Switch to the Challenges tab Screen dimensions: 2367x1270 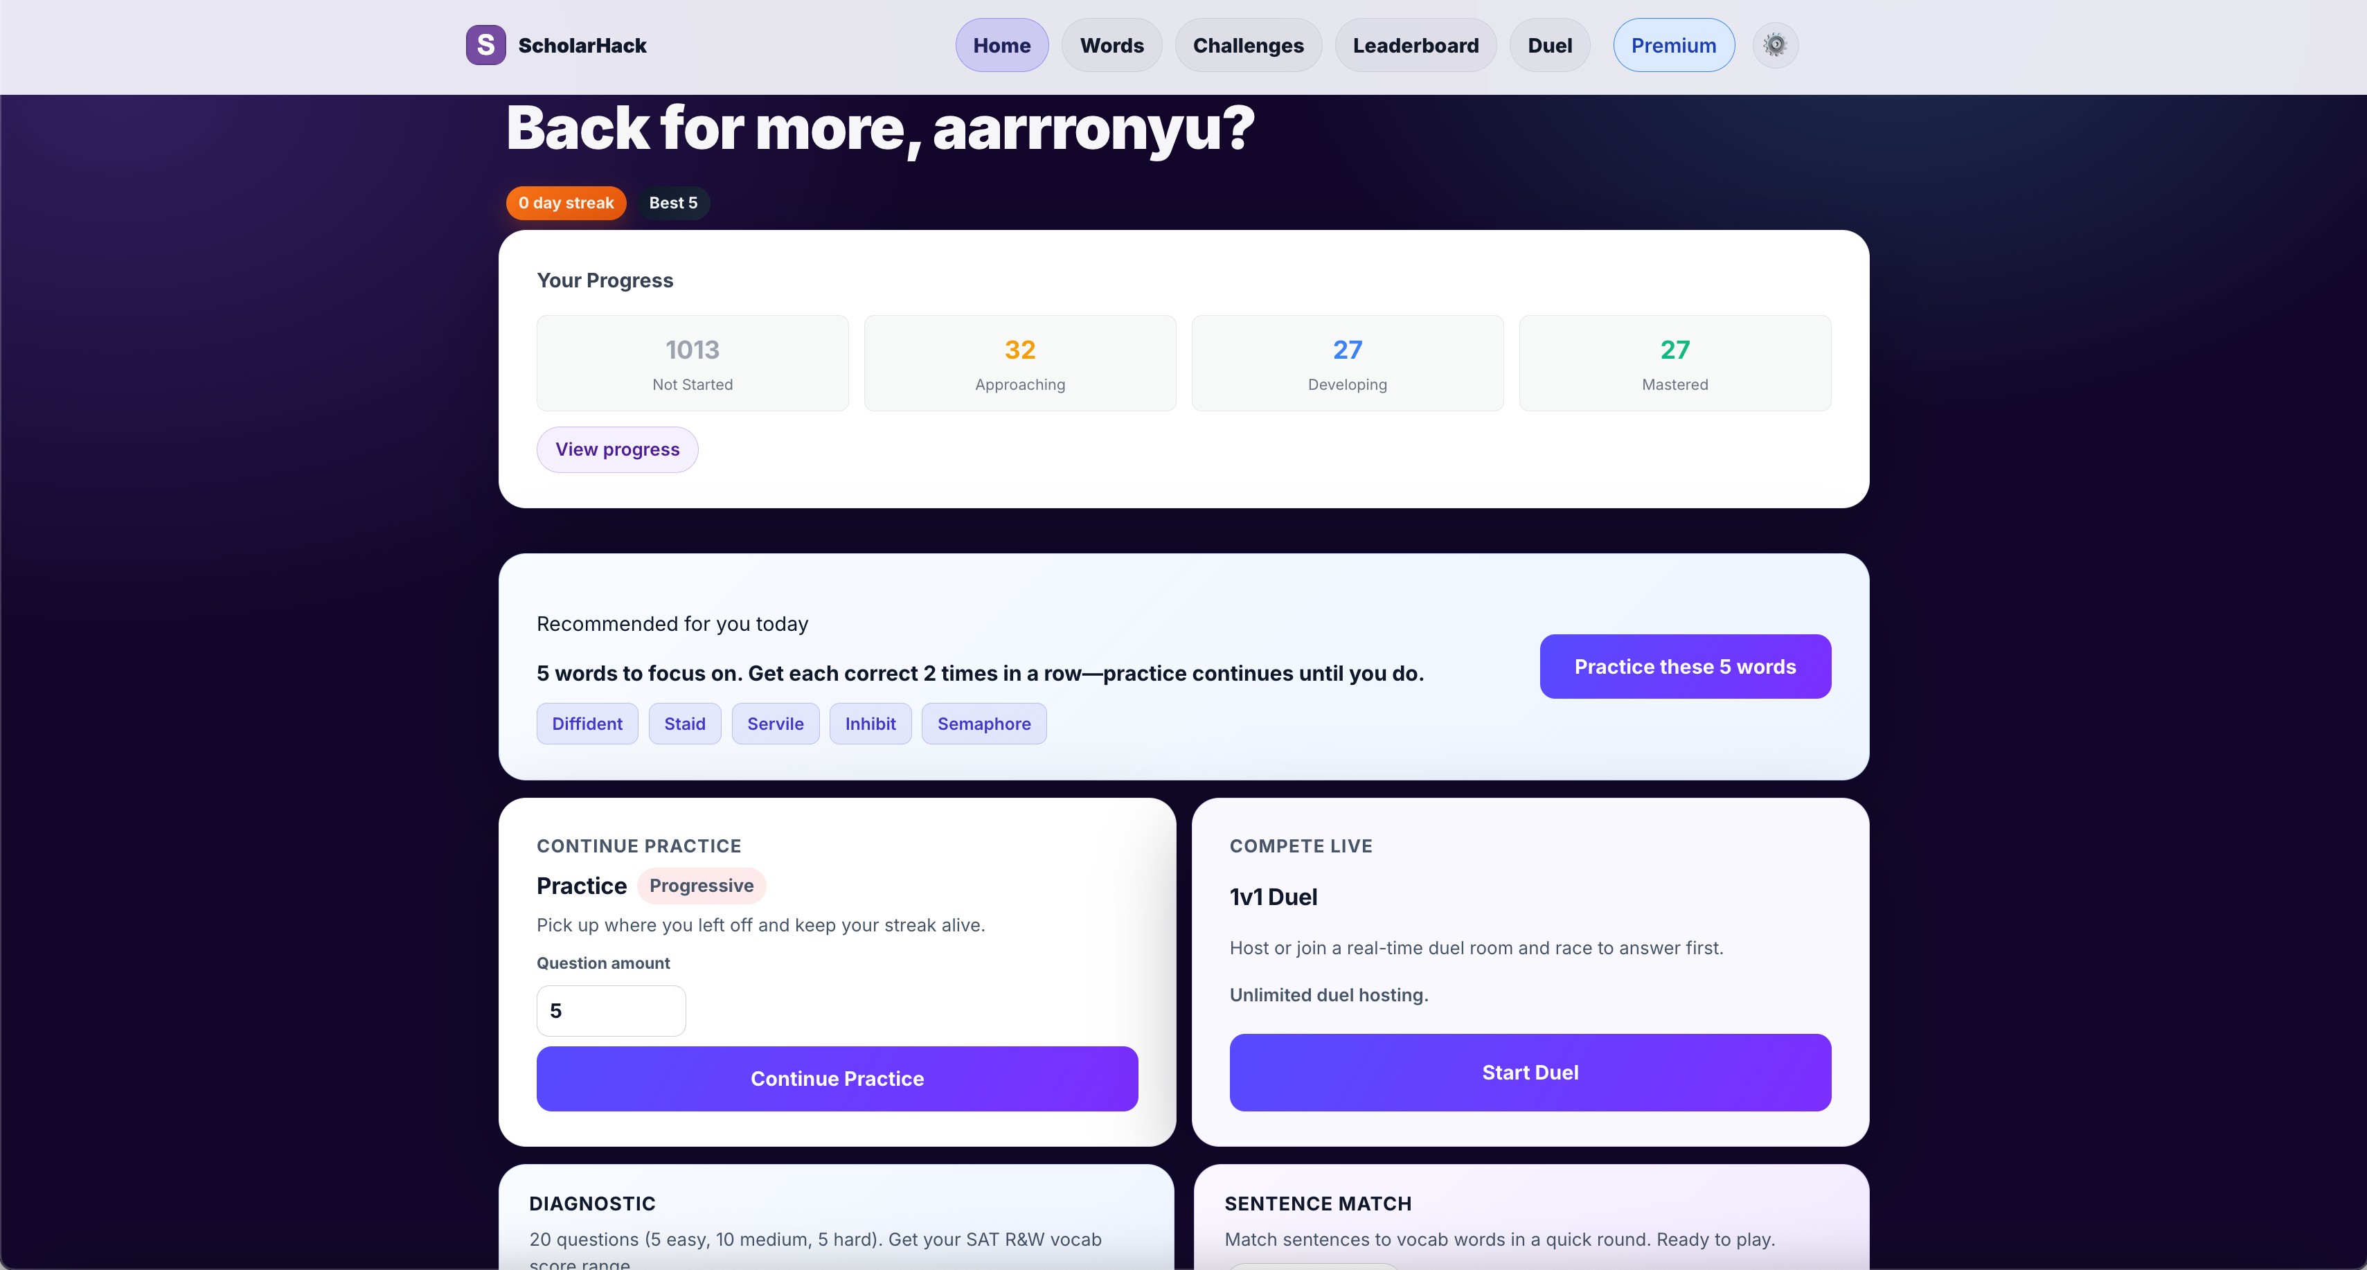tap(1247, 45)
